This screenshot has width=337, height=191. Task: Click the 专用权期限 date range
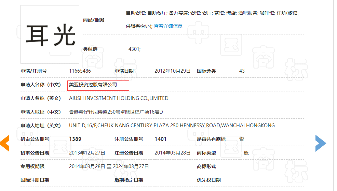[x=109, y=166]
